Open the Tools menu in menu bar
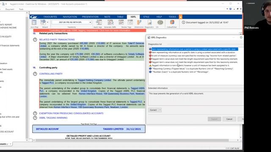The height and width of the screenshot is (152, 271). (21, 9)
